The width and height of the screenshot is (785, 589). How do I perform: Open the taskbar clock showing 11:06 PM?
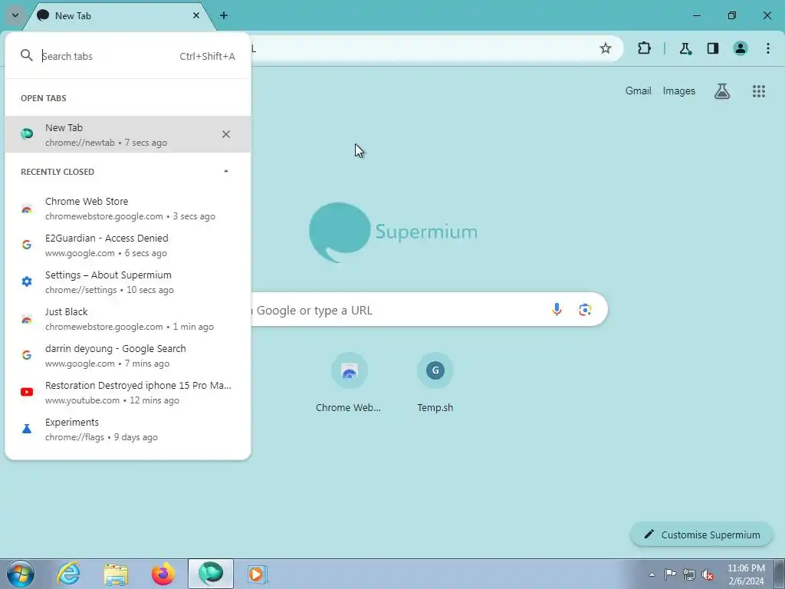[746, 574]
